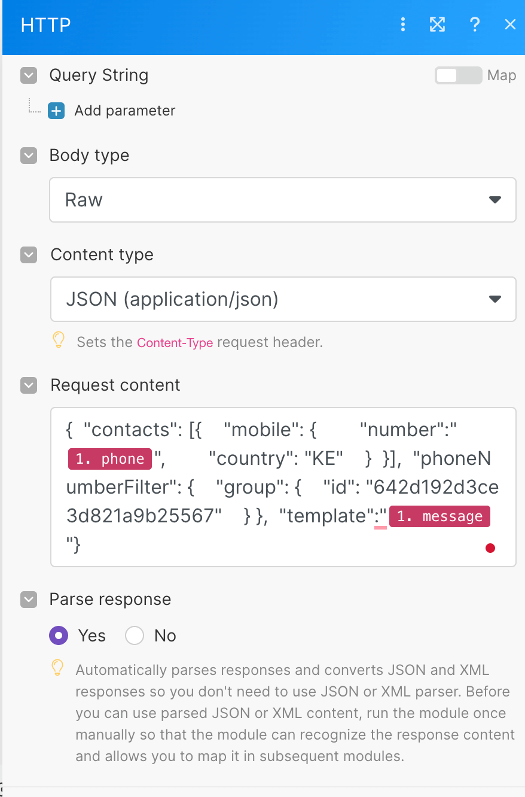Click the Add parameter link
The image size is (525, 797).
click(x=125, y=111)
